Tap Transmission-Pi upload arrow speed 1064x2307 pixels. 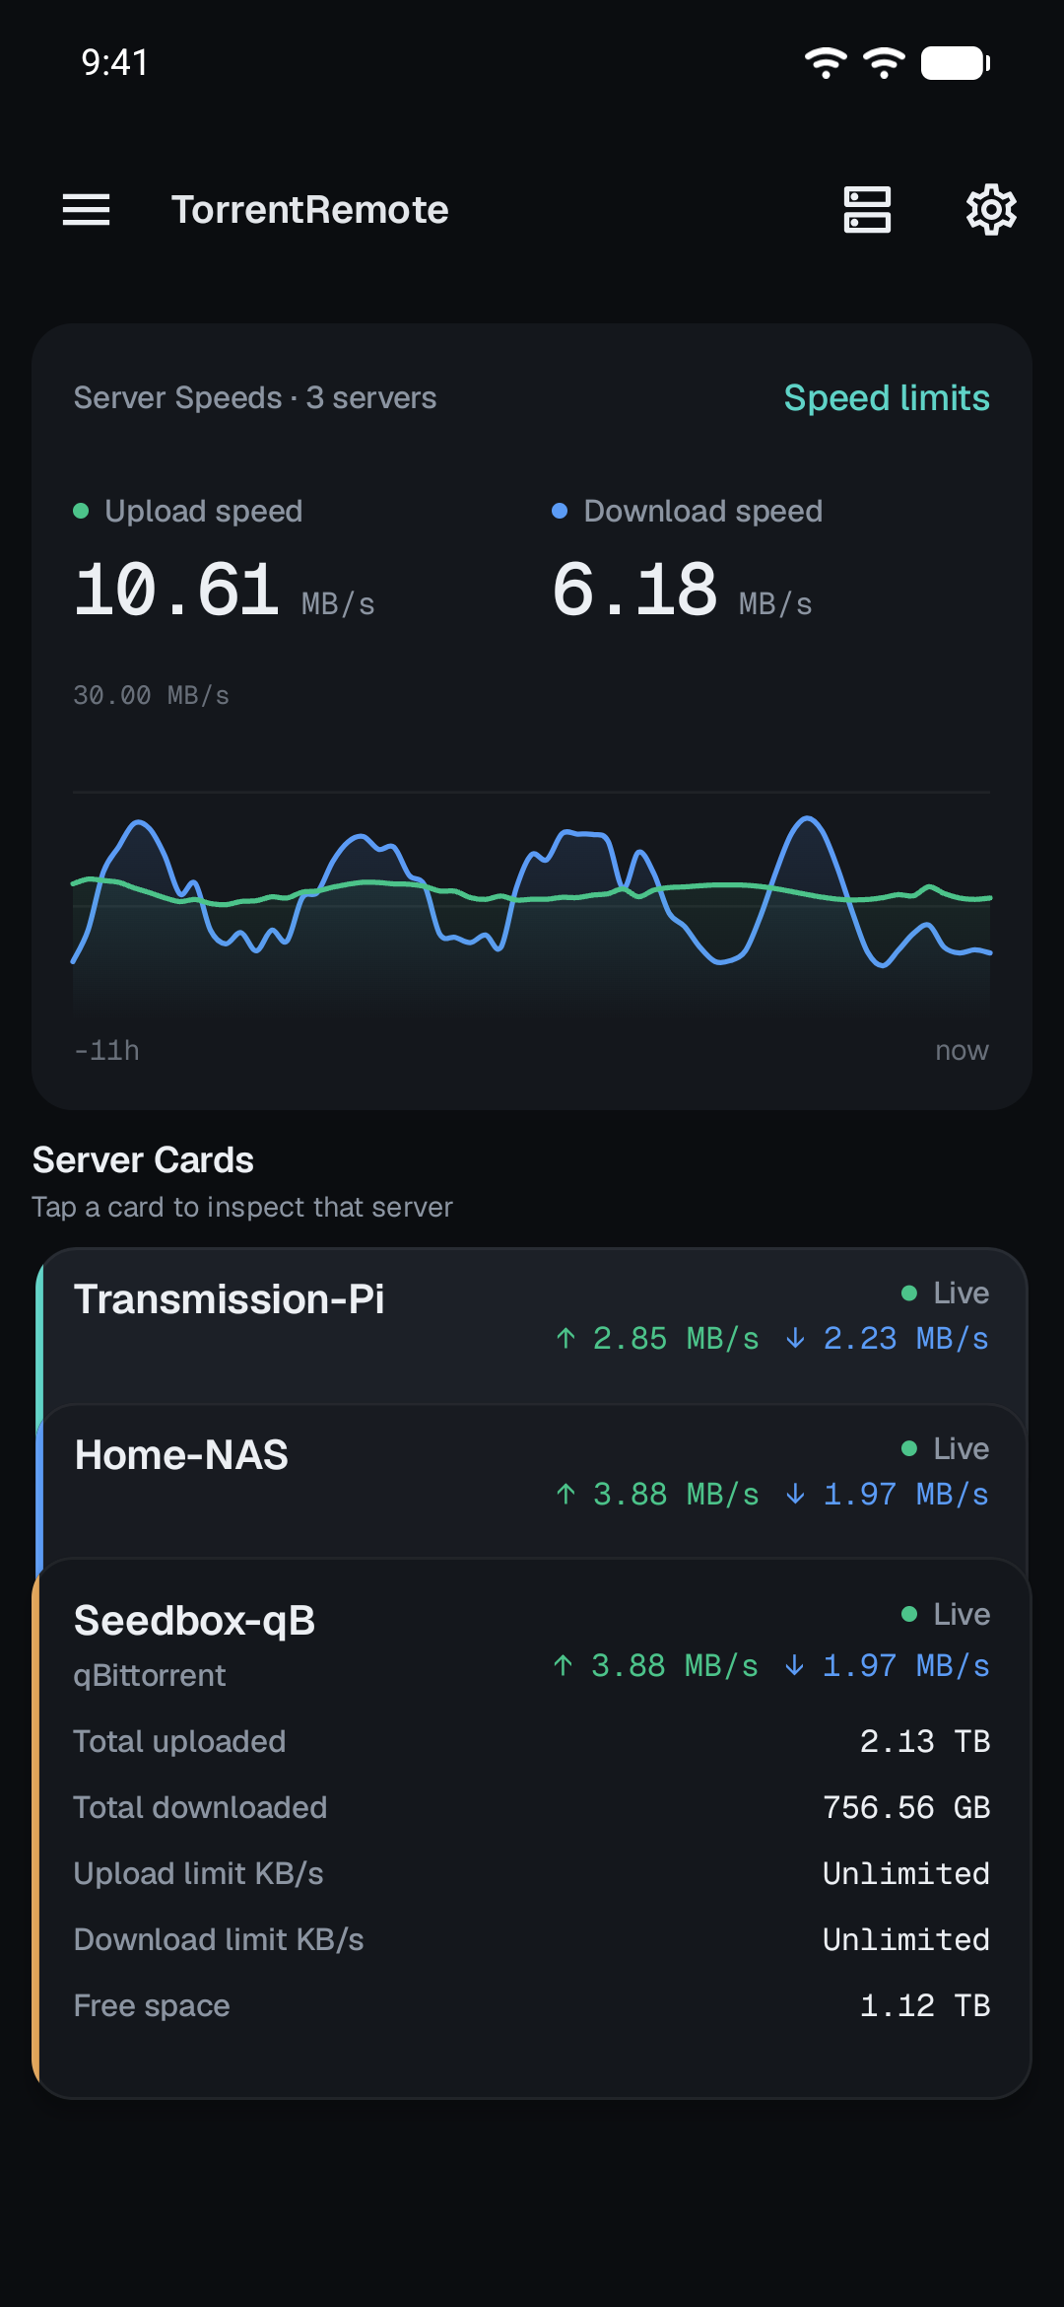657,1338
